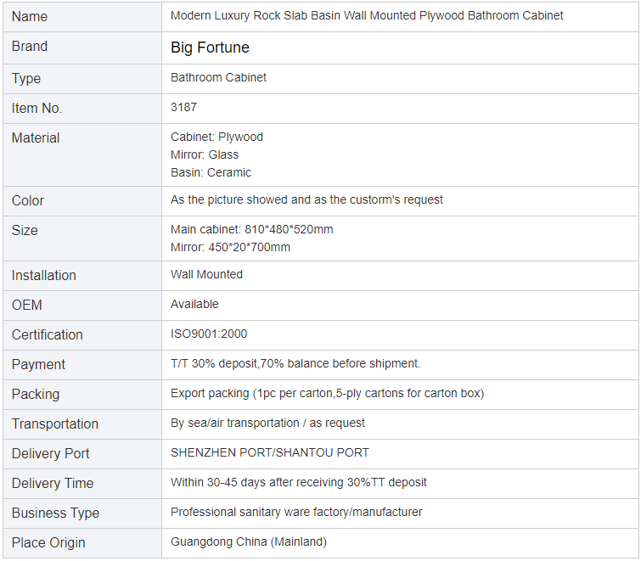
Task: Click the Export packing description
Action: [327, 393]
